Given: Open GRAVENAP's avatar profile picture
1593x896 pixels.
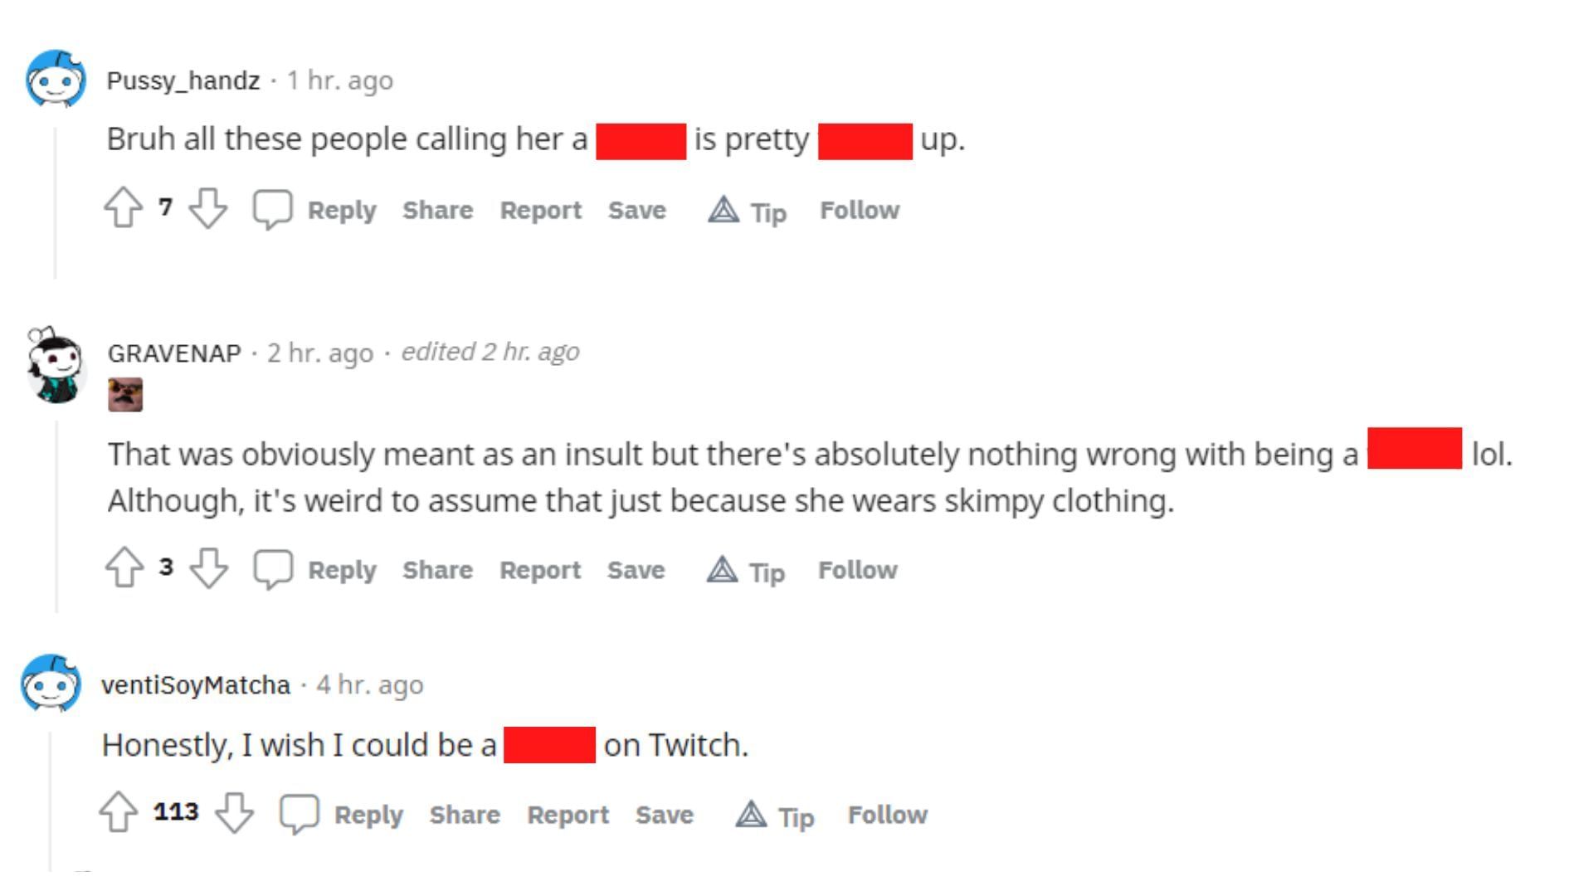Looking at the screenshot, I should click(x=56, y=365).
